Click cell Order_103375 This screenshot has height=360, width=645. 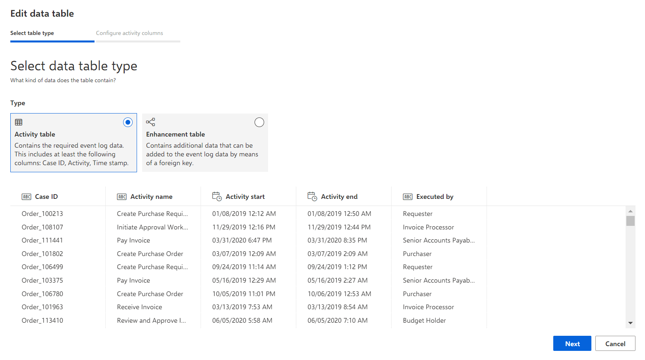[42, 281]
